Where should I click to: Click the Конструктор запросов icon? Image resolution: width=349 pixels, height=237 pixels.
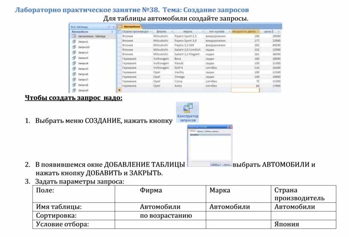click(188, 108)
